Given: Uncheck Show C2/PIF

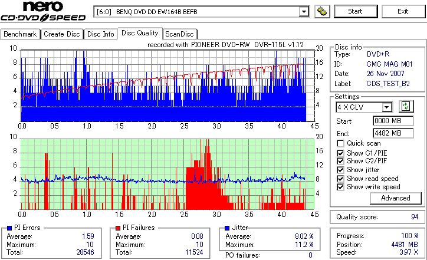Looking at the screenshot, I should click(340, 161).
